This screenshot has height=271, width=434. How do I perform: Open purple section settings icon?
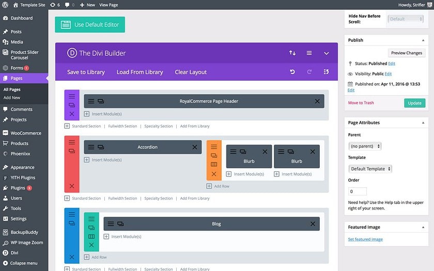72,96
